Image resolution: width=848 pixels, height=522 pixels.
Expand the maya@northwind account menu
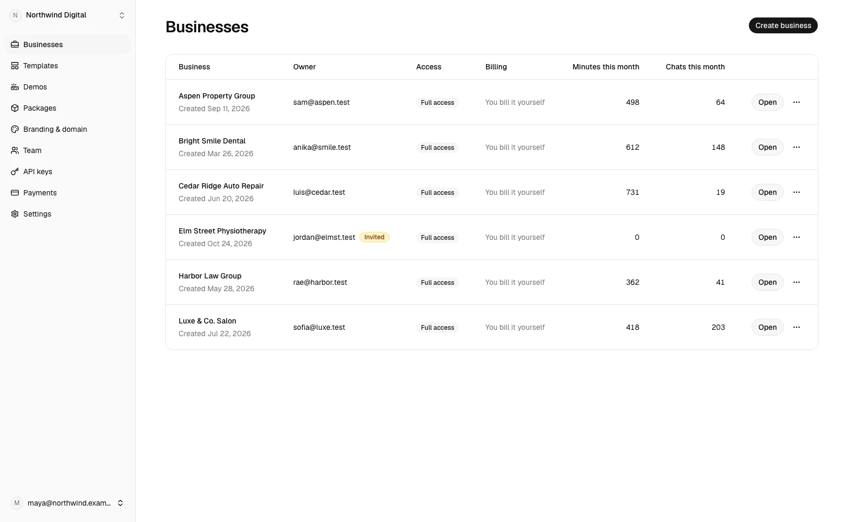point(68,503)
